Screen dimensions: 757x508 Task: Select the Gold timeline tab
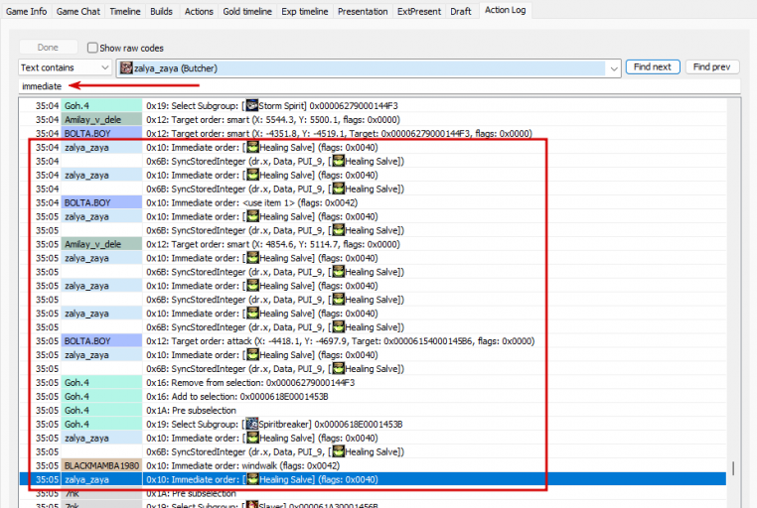(x=247, y=11)
